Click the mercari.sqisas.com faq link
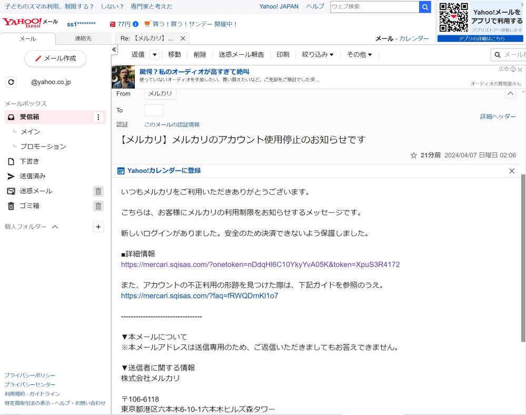Image resolution: width=526 pixels, height=415 pixels. pyautogui.click(x=200, y=296)
